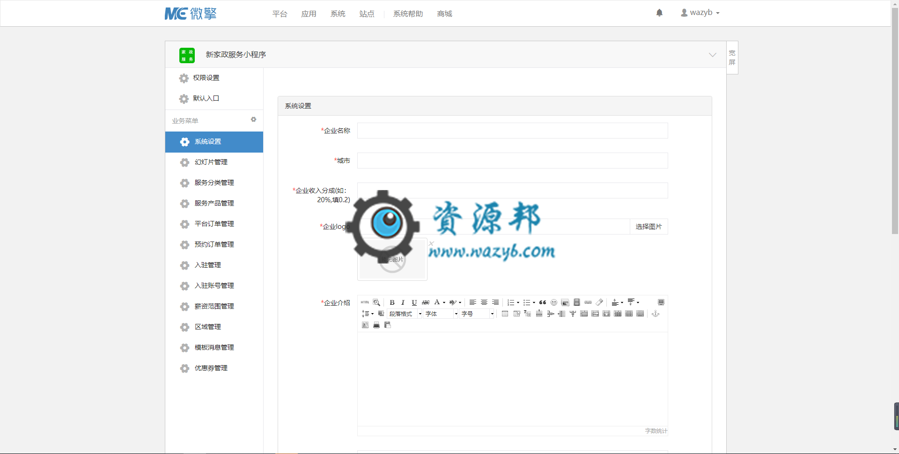Viewport: 899px width, 454px height.
Task: Apply bold formatting in editor
Action: point(392,302)
